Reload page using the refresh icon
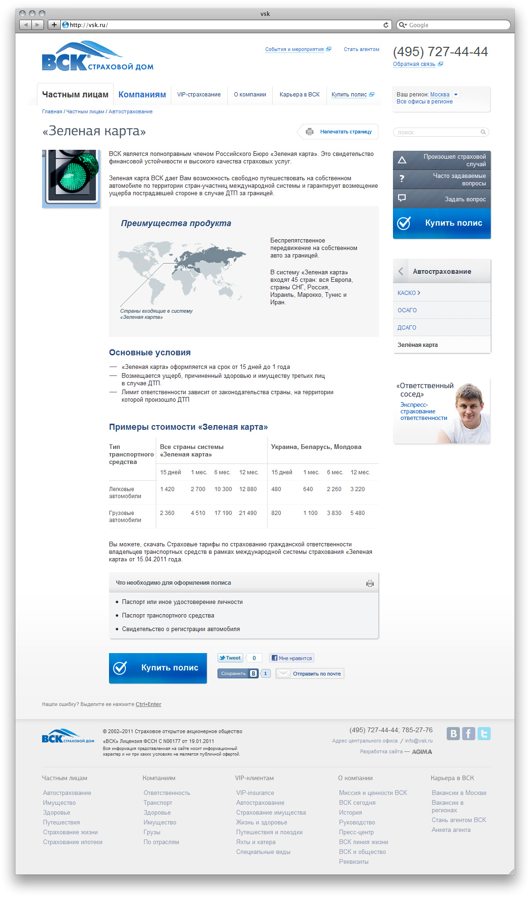 tap(386, 25)
